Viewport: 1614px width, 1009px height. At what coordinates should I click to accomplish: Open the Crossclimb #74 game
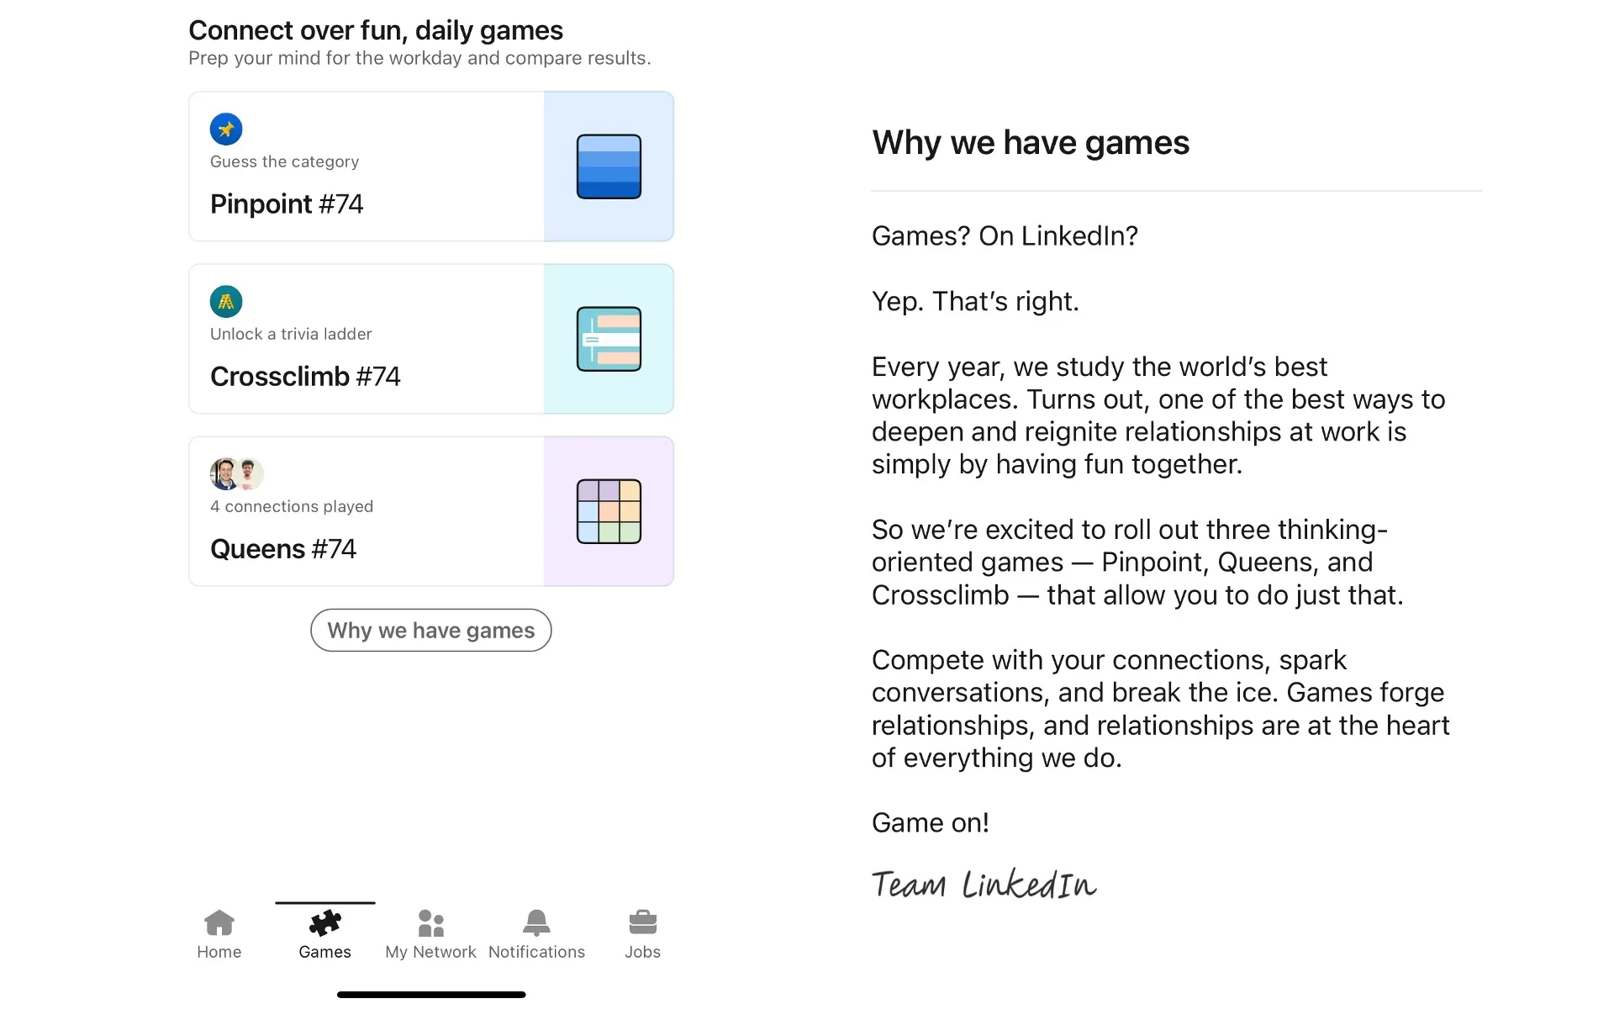pos(431,338)
